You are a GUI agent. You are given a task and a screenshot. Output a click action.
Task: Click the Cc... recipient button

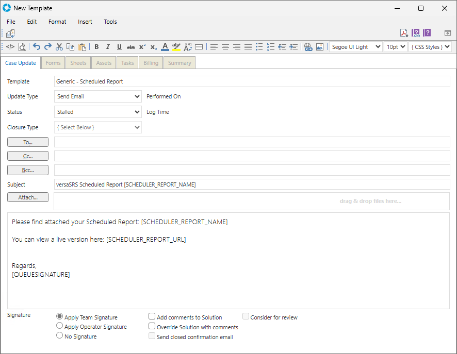pyautogui.click(x=28, y=156)
